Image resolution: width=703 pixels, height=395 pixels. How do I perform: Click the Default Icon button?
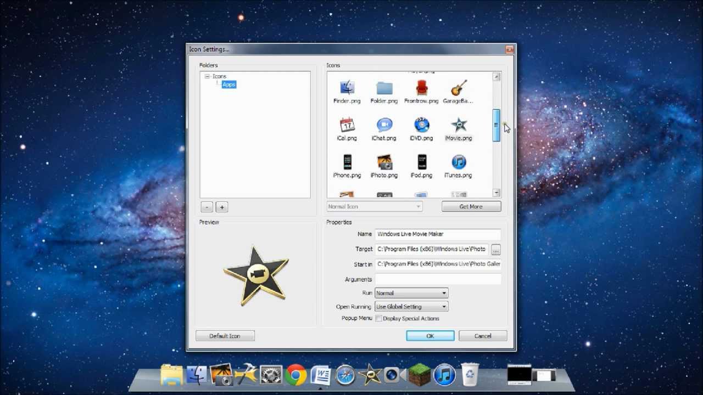[x=225, y=336]
